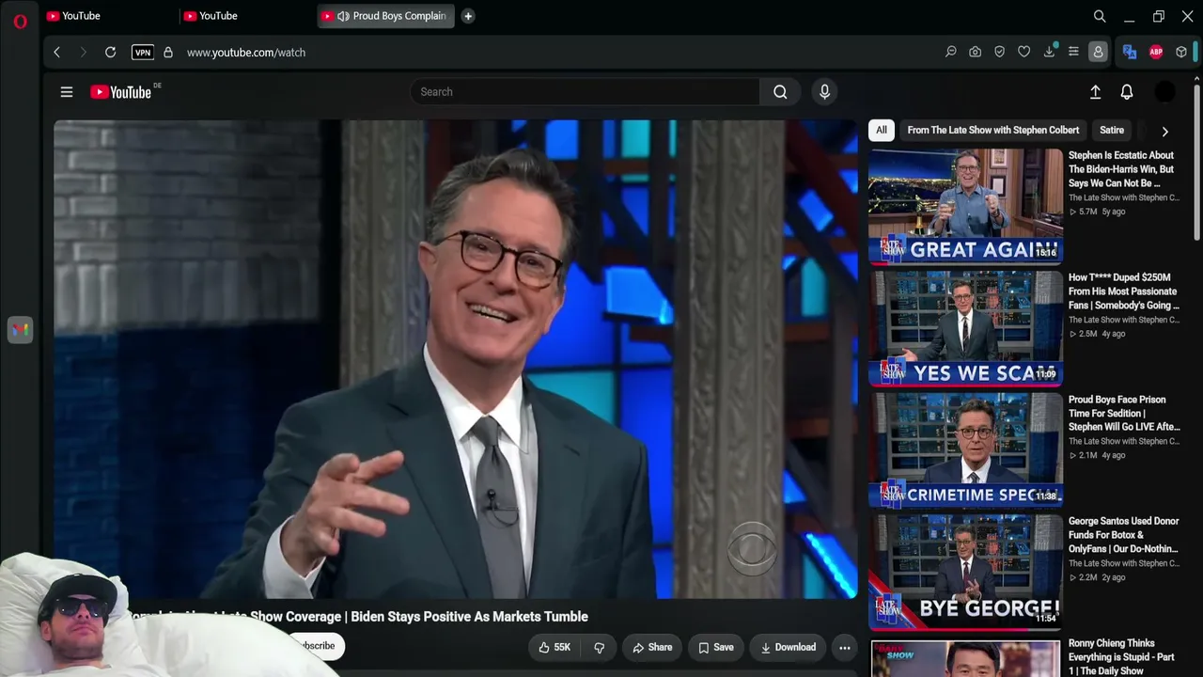Open the CRIMETIME SPECIAL video thumbnail
Image resolution: width=1203 pixels, height=677 pixels.
click(965, 450)
